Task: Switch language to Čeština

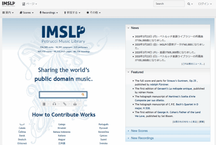Action: coord(22,132)
